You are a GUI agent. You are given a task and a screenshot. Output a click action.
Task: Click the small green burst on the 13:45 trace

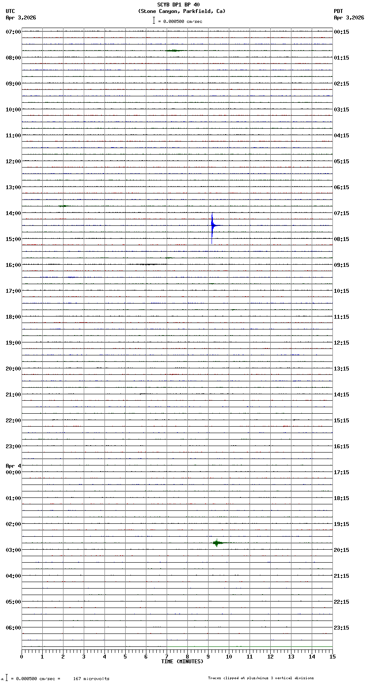click(x=63, y=206)
